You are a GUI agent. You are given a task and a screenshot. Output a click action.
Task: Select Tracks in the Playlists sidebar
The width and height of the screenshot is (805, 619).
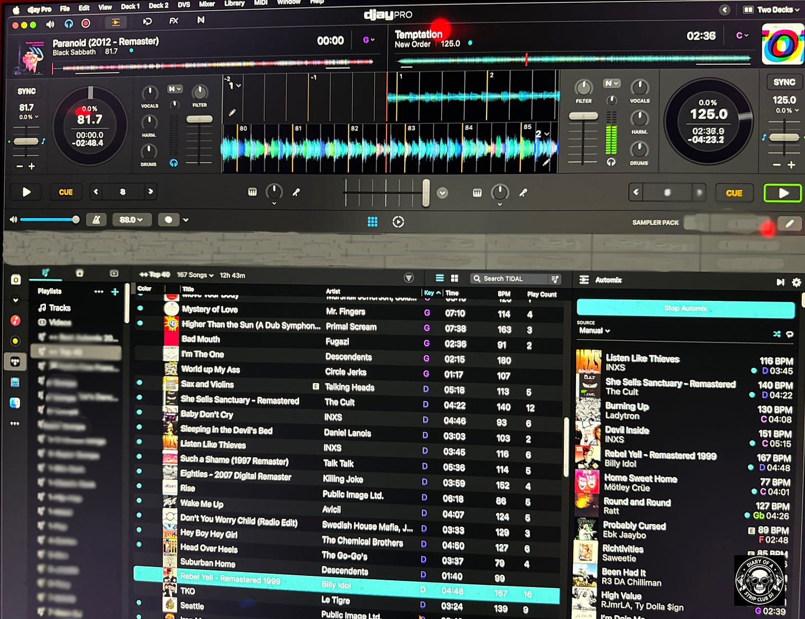pos(54,308)
